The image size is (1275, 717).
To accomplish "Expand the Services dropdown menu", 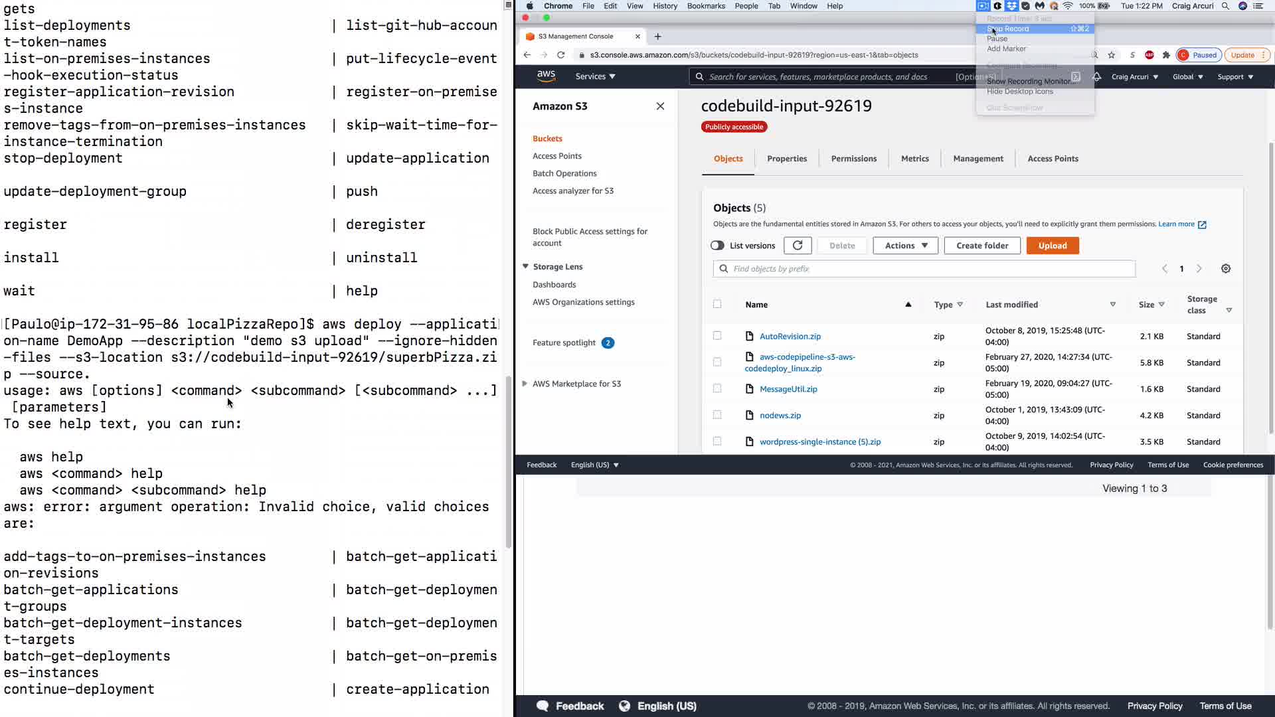I will click(595, 76).
